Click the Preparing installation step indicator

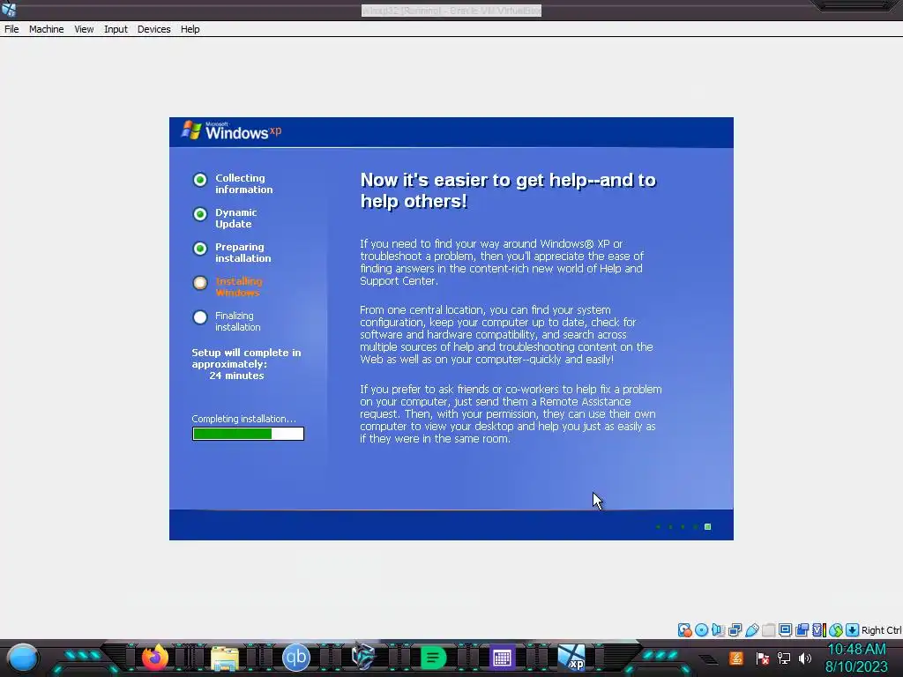[200, 248]
